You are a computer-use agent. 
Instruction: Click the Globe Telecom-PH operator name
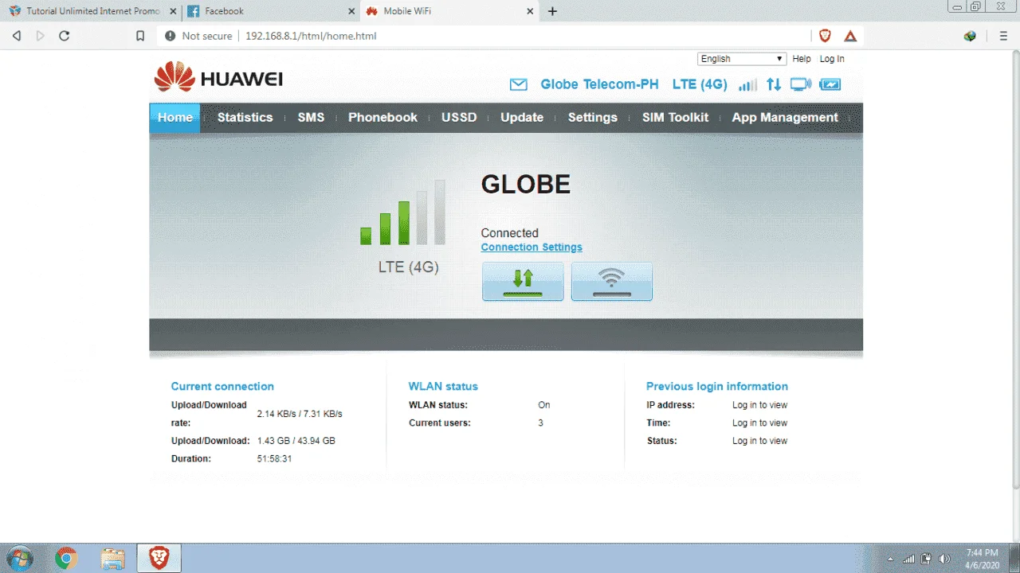(599, 84)
